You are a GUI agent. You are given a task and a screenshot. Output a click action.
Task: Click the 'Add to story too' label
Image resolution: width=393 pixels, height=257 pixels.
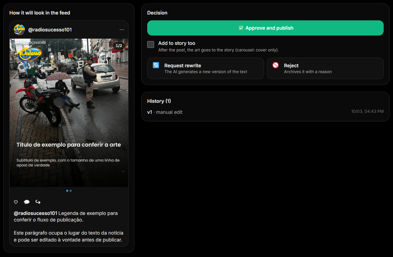(177, 43)
